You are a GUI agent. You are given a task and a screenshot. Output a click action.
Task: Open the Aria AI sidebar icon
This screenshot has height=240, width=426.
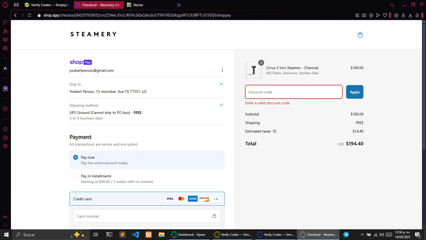click(5, 68)
